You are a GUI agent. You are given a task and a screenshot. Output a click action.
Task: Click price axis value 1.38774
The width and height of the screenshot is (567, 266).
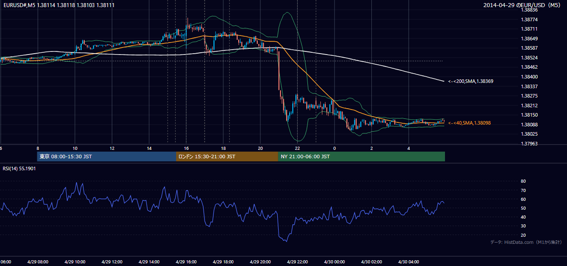(529, 20)
